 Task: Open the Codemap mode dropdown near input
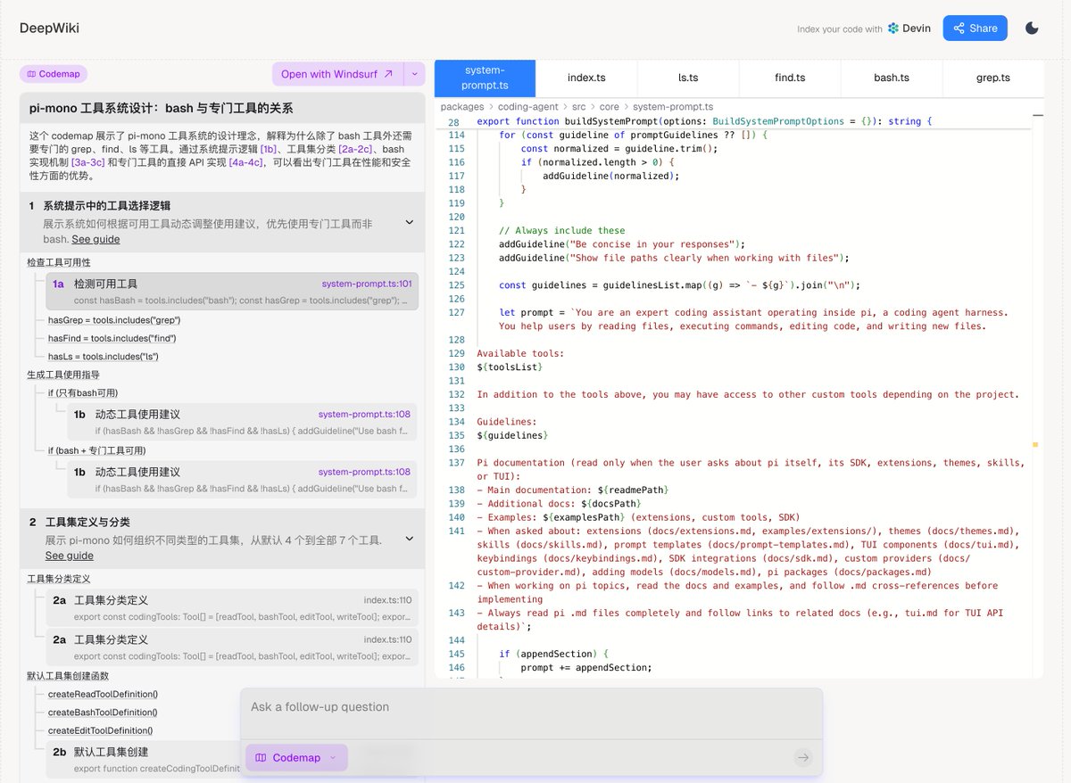pyautogui.click(x=296, y=757)
